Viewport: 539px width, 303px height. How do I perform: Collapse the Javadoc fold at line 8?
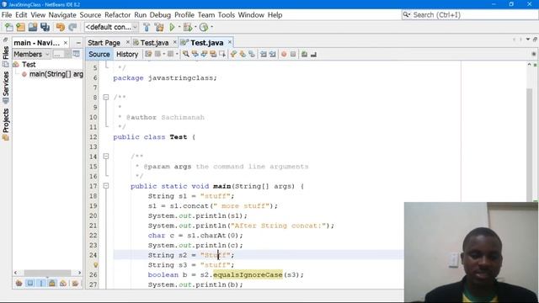(106, 98)
